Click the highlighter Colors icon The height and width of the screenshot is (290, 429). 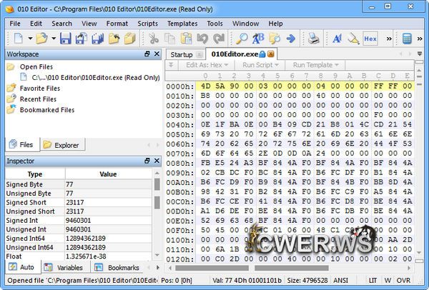click(x=353, y=39)
